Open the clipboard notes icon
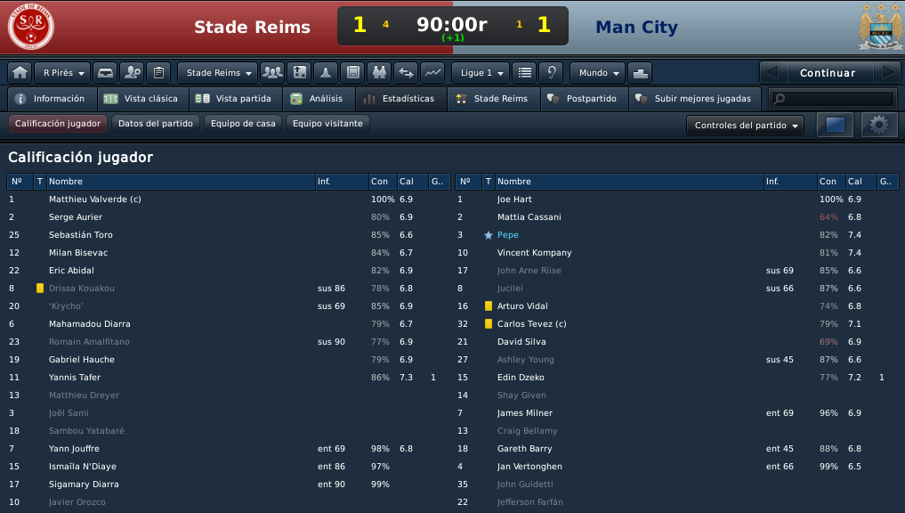This screenshot has height=513, width=905. point(158,73)
